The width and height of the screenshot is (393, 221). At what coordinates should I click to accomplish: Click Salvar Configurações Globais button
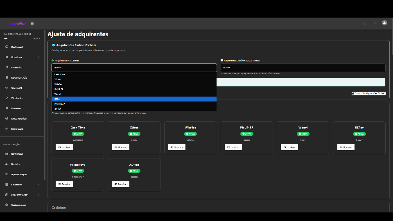[x=368, y=93]
